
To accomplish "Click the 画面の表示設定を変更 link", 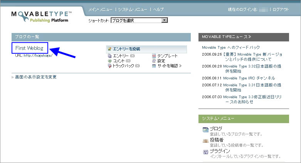I will pyautogui.click(x=36, y=77).
